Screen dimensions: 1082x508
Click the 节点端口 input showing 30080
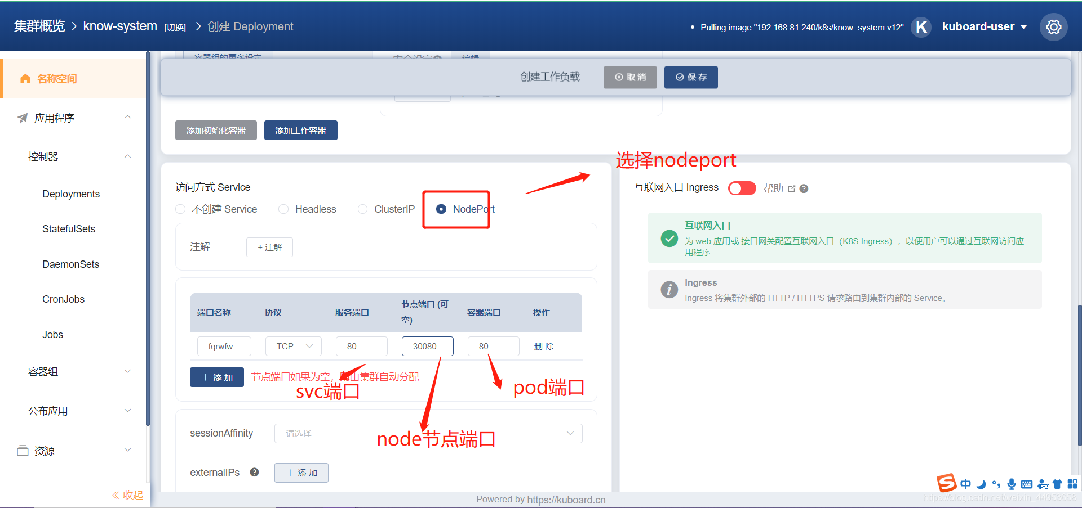point(427,346)
